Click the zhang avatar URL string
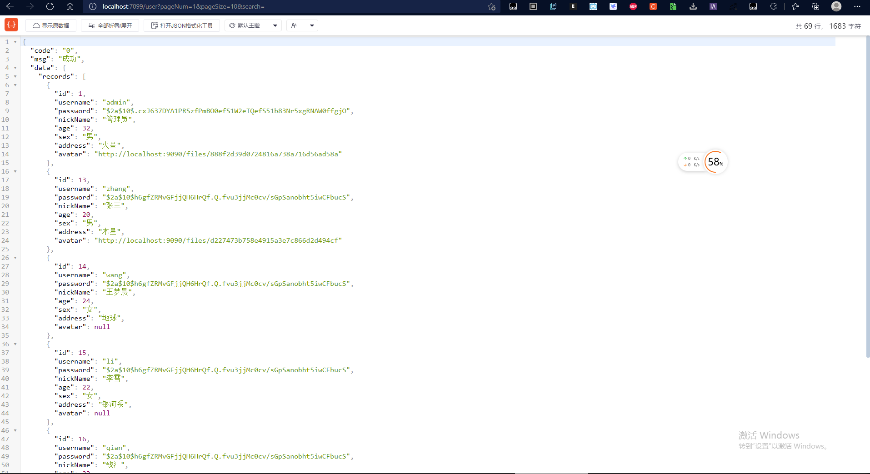 218,240
